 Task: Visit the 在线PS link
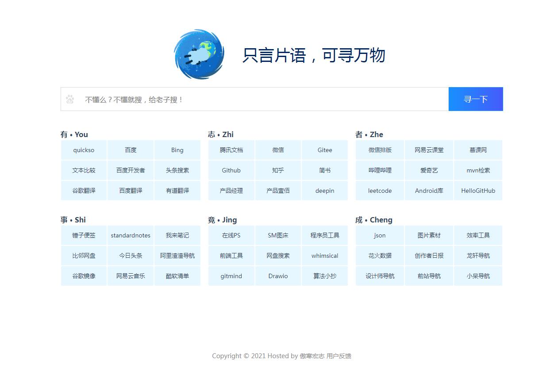point(231,235)
